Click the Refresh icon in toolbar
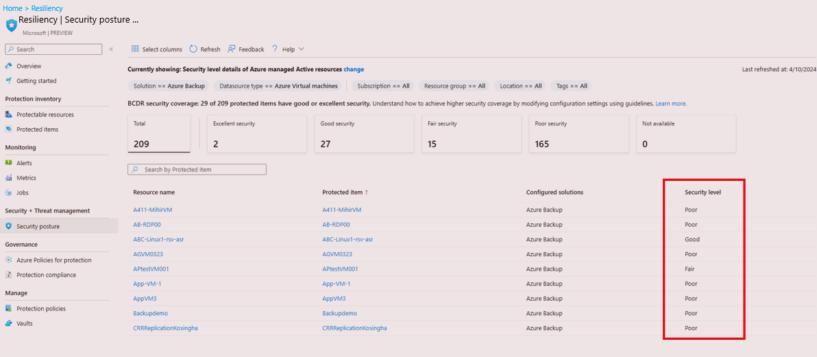Image resolution: width=817 pixels, height=357 pixels. (193, 49)
